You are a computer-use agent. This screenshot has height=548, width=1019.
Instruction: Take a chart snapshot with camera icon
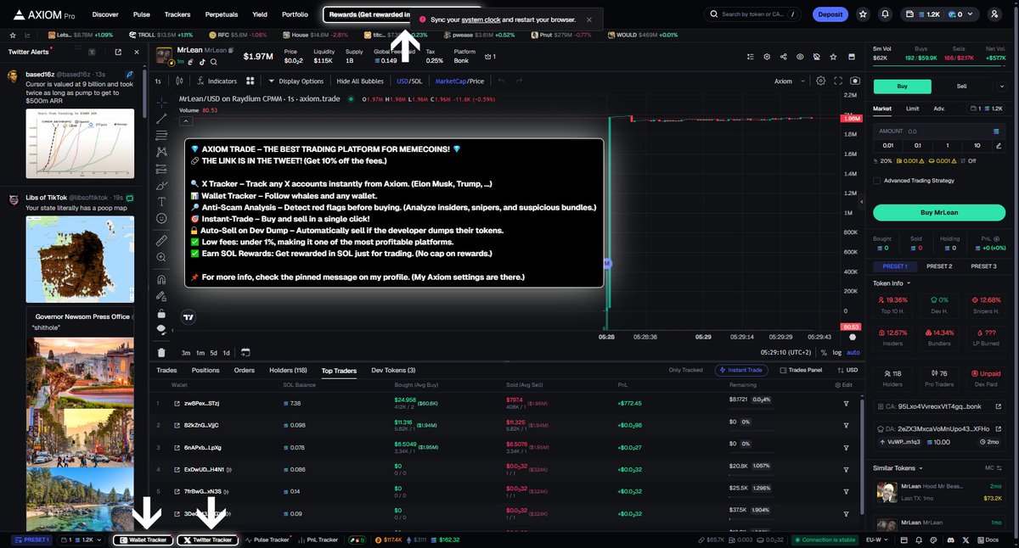[x=855, y=81]
